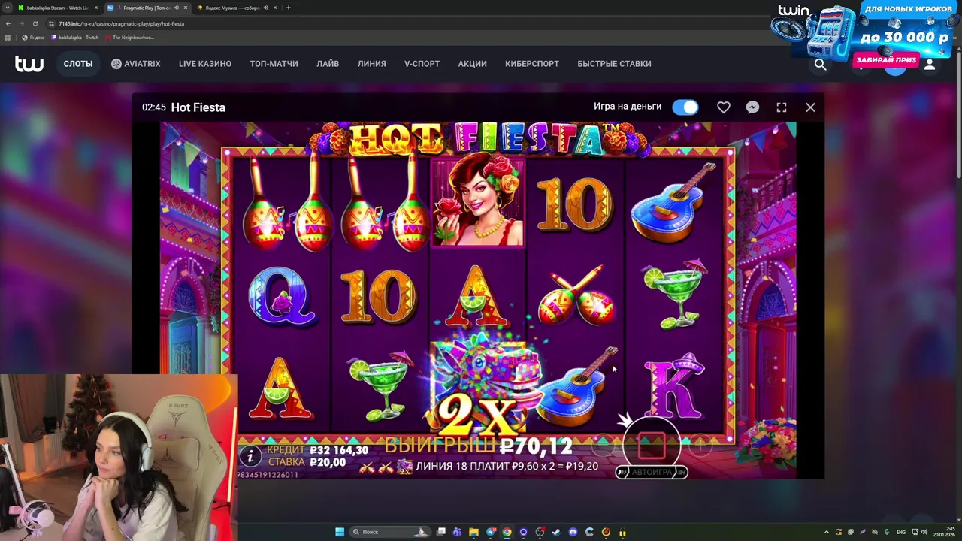Open the taskbar clock and date

(x=944, y=532)
